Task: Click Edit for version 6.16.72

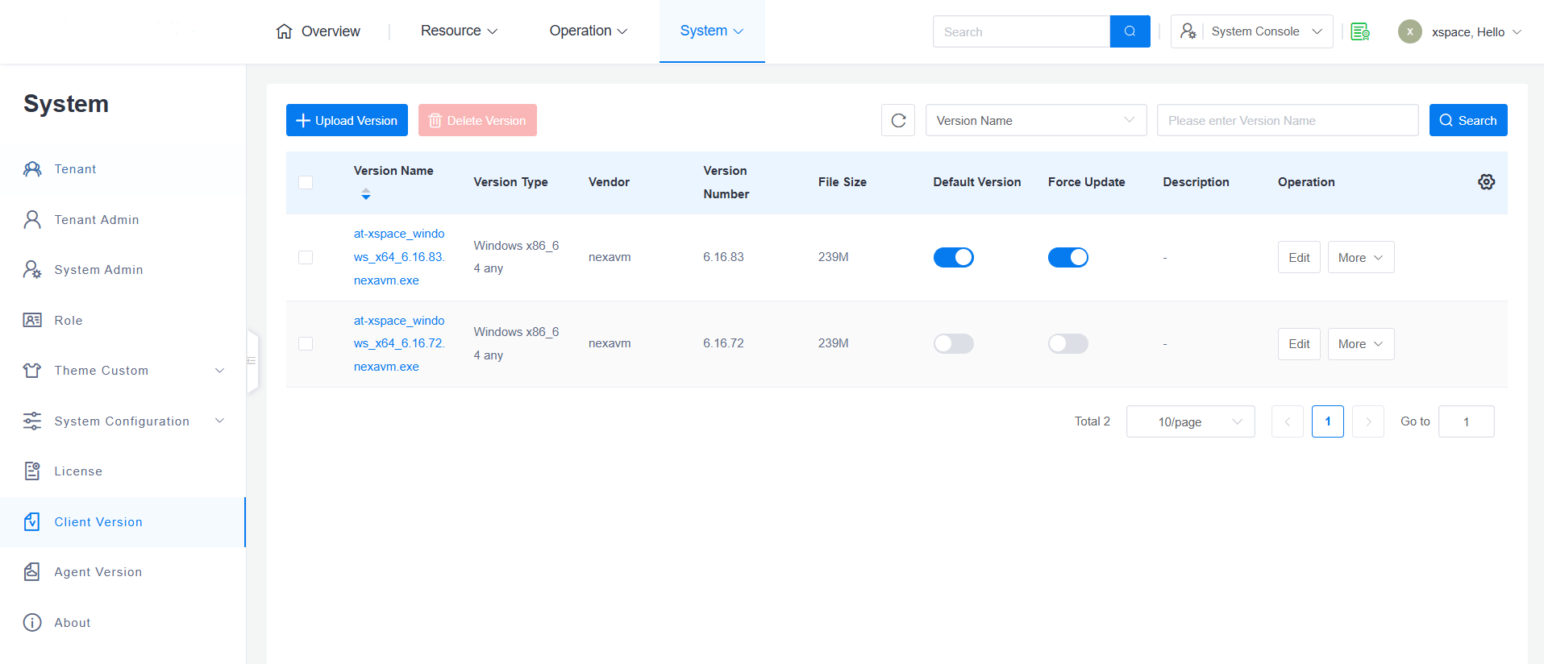Action: [1298, 344]
